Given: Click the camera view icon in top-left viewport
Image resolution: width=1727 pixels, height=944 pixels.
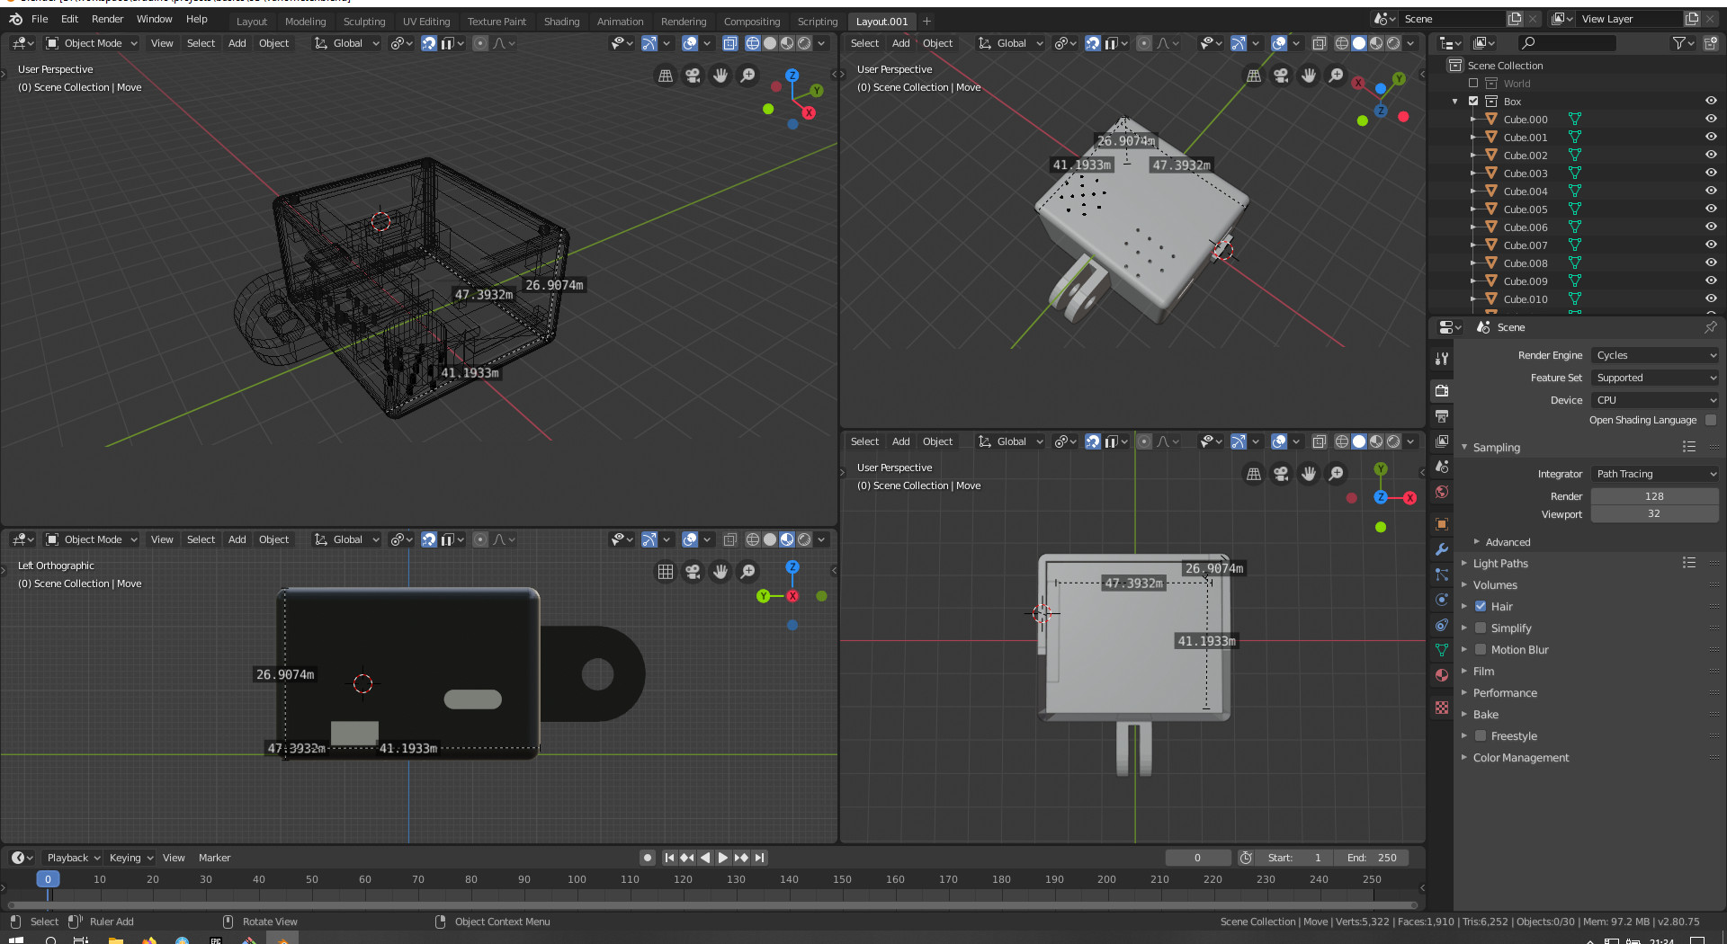Looking at the screenshot, I should pos(693,76).
